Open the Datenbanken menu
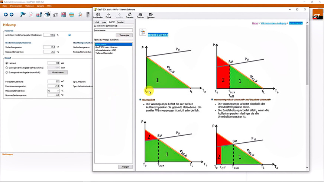 15,6
